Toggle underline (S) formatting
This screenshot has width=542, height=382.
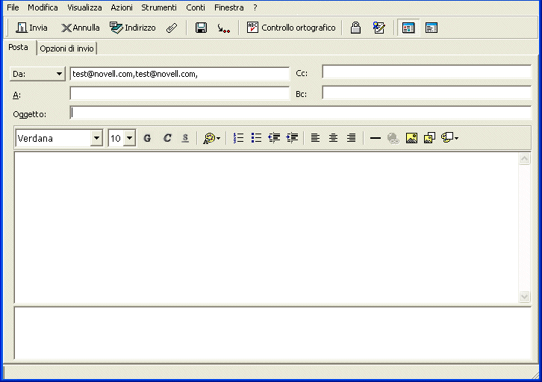tap(185, 138)
